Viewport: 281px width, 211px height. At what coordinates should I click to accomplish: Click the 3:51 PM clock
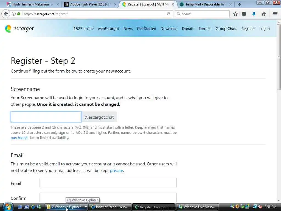click(x=270, y=207)
